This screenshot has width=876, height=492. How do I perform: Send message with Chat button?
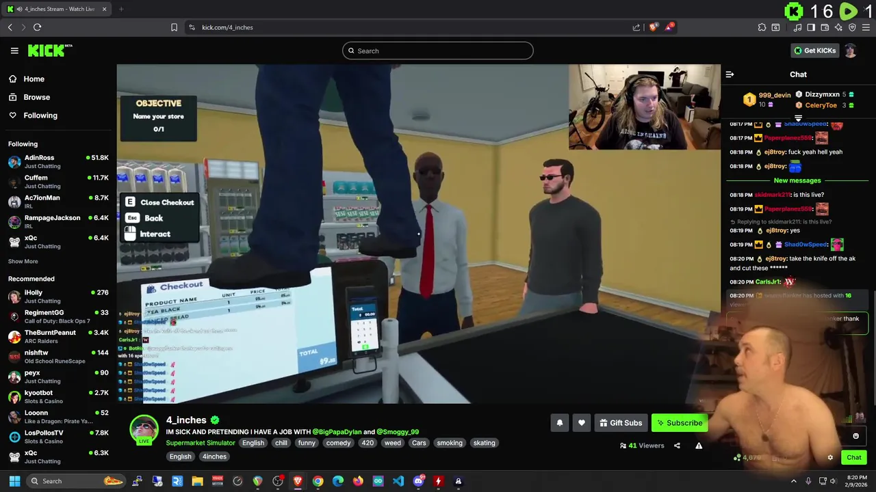click(x=854, y=458)
